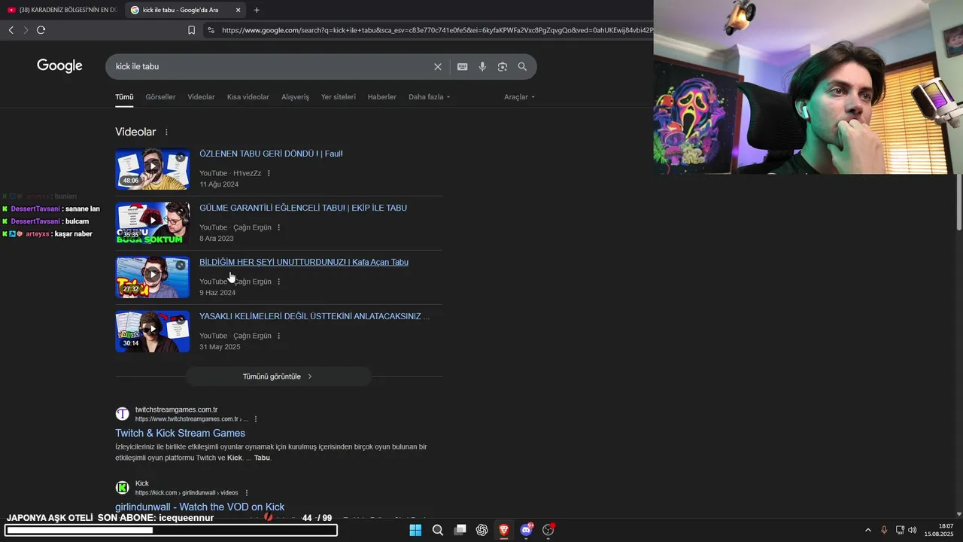Switch to the Yer siteleri tab
This screenshot has width=963, height=542.
(x=339, y=97)
